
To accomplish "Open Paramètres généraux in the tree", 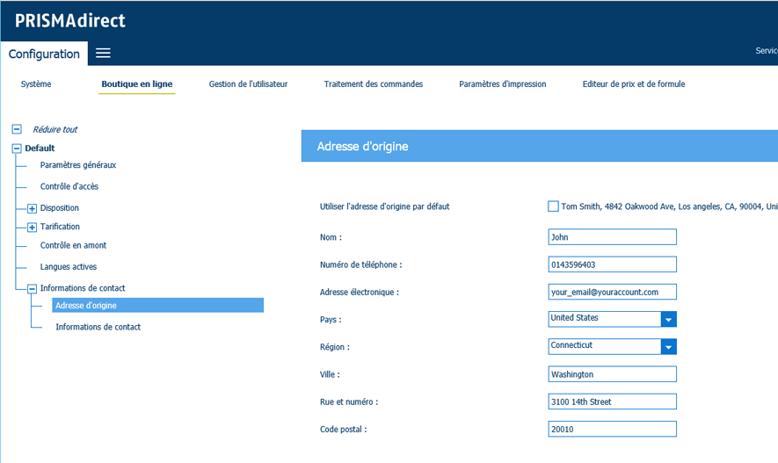I will (78, 165).
